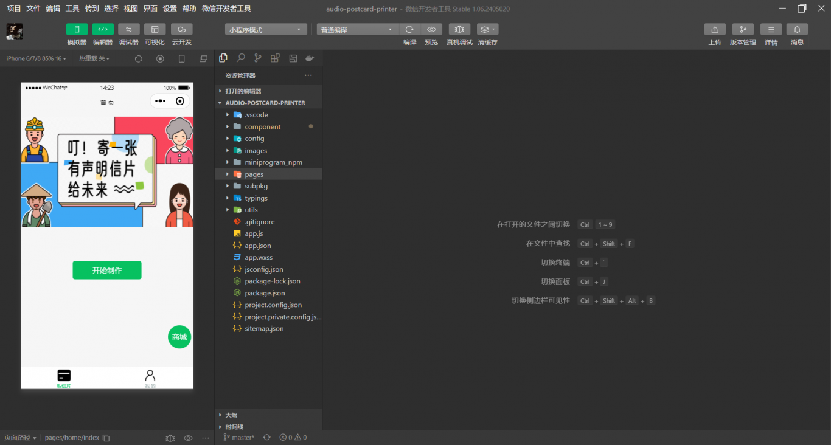Image resolution: width=831 pixels, height=445 pixels.
Task: Copy page path icon next to pages/home/index
Action: (x=106, y=438)
